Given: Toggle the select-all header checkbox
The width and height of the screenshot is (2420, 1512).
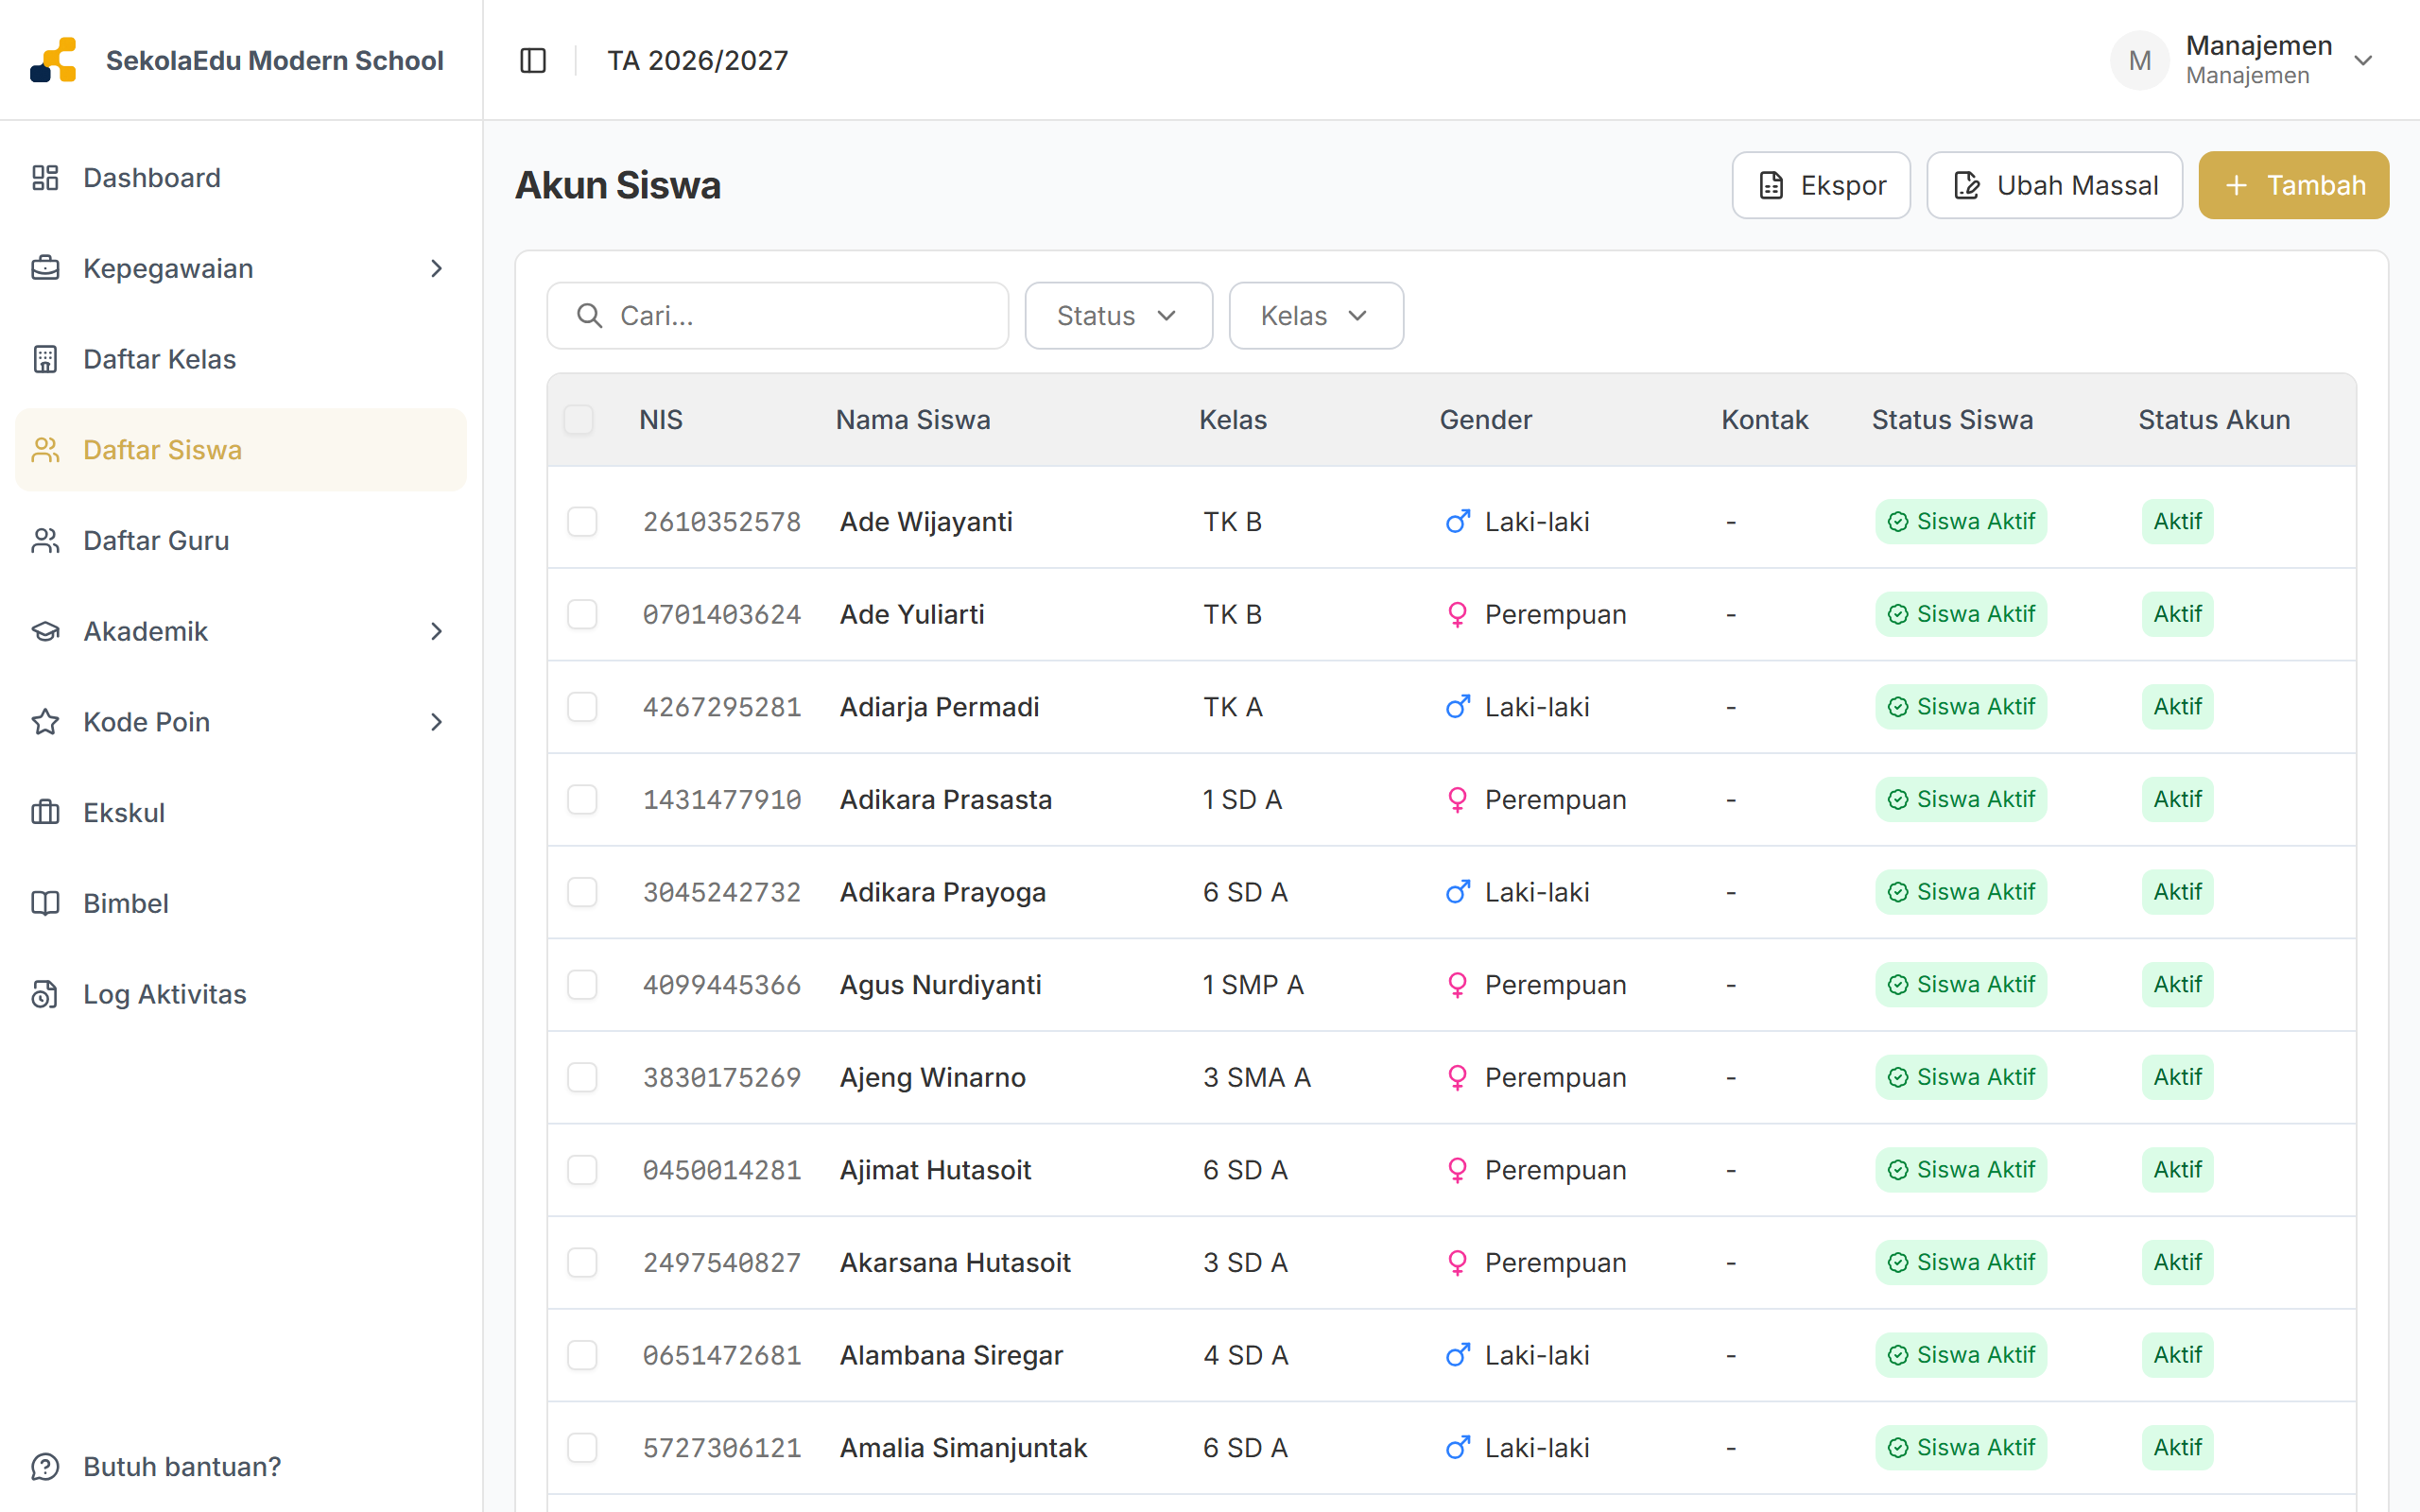Looking at the screenshot, I should pos(579,419).
